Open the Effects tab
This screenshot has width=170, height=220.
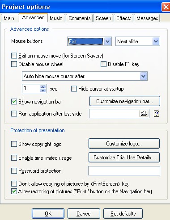(123, 18)
